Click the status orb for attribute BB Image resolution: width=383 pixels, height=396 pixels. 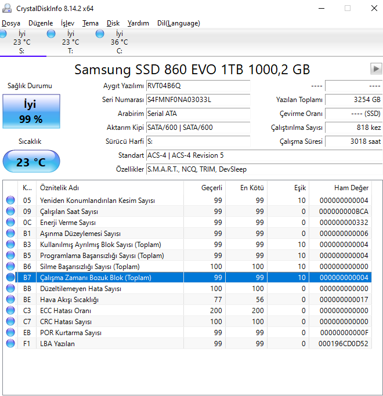pyautogui.click(x=10, y=288)
